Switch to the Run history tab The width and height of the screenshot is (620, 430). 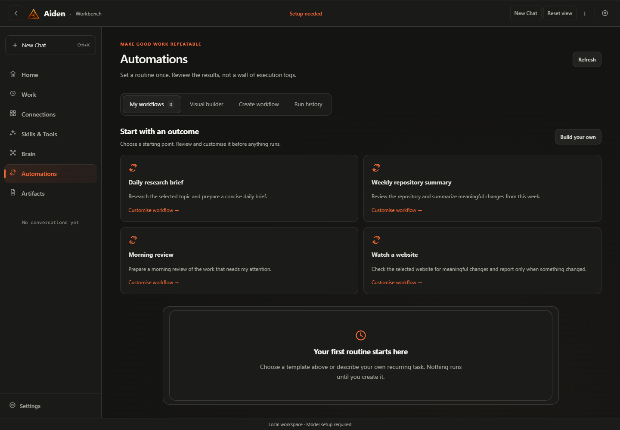point(308,104)
